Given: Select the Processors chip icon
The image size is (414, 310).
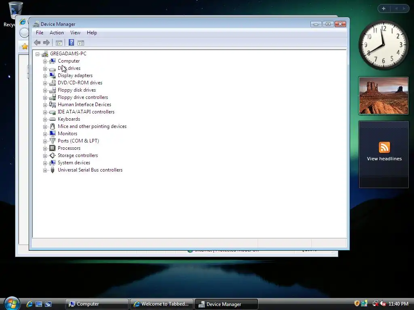Looking at the screenshot, I should [53, 148].
